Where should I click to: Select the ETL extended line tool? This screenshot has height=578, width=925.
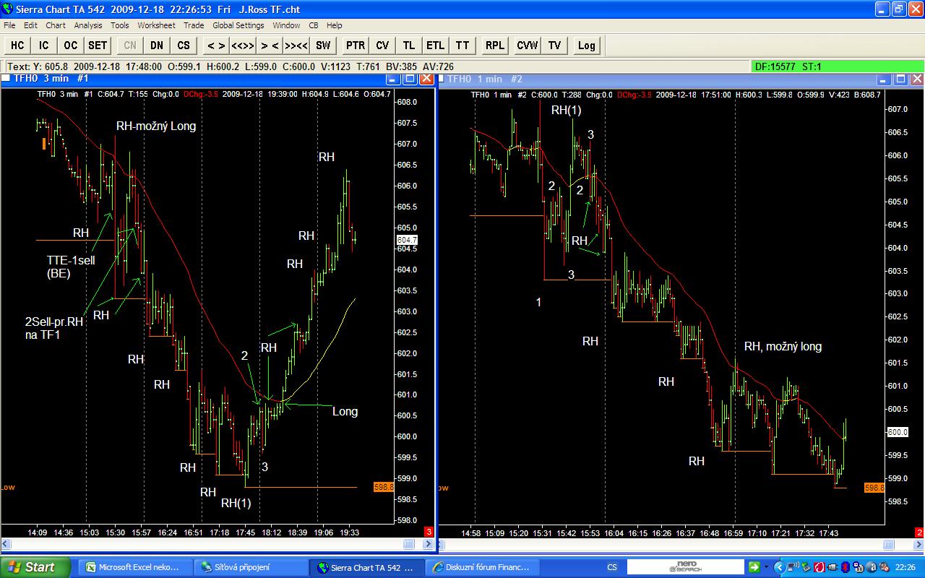point(436,46)
